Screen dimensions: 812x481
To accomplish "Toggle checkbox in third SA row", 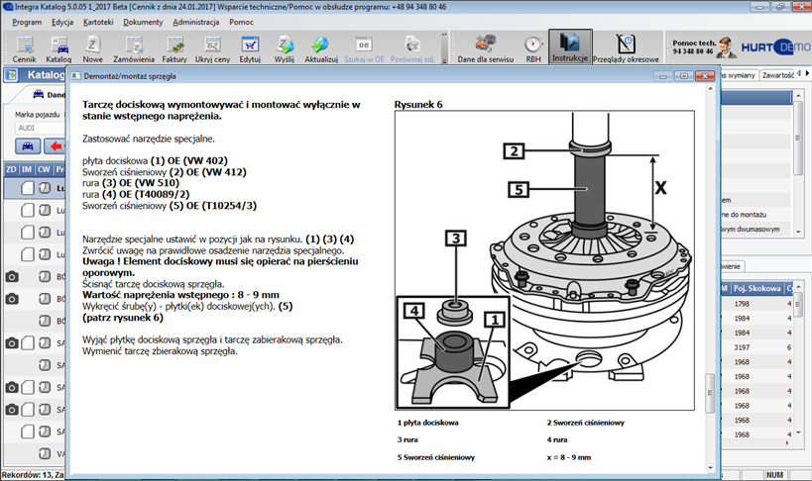I will click(28, 387).
